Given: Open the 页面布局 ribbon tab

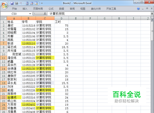Looking at the screenshot, I should 38,9.
